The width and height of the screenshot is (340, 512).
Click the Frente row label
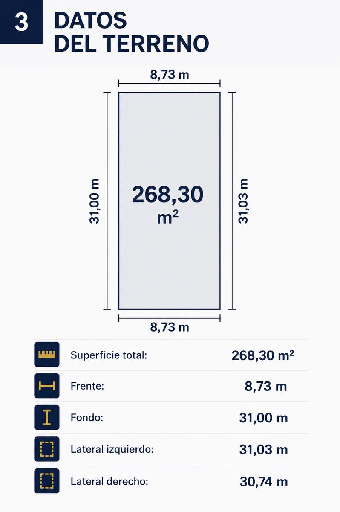click(87, 386)
